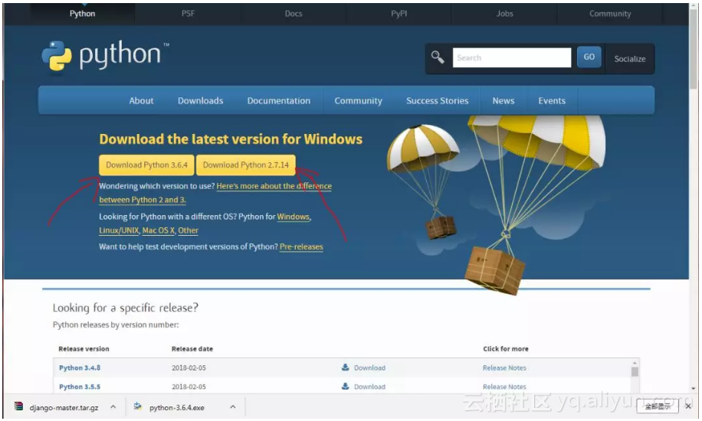Open the Events menu
702x421 pixels.
pyautogui.click(x=552, y=101)
